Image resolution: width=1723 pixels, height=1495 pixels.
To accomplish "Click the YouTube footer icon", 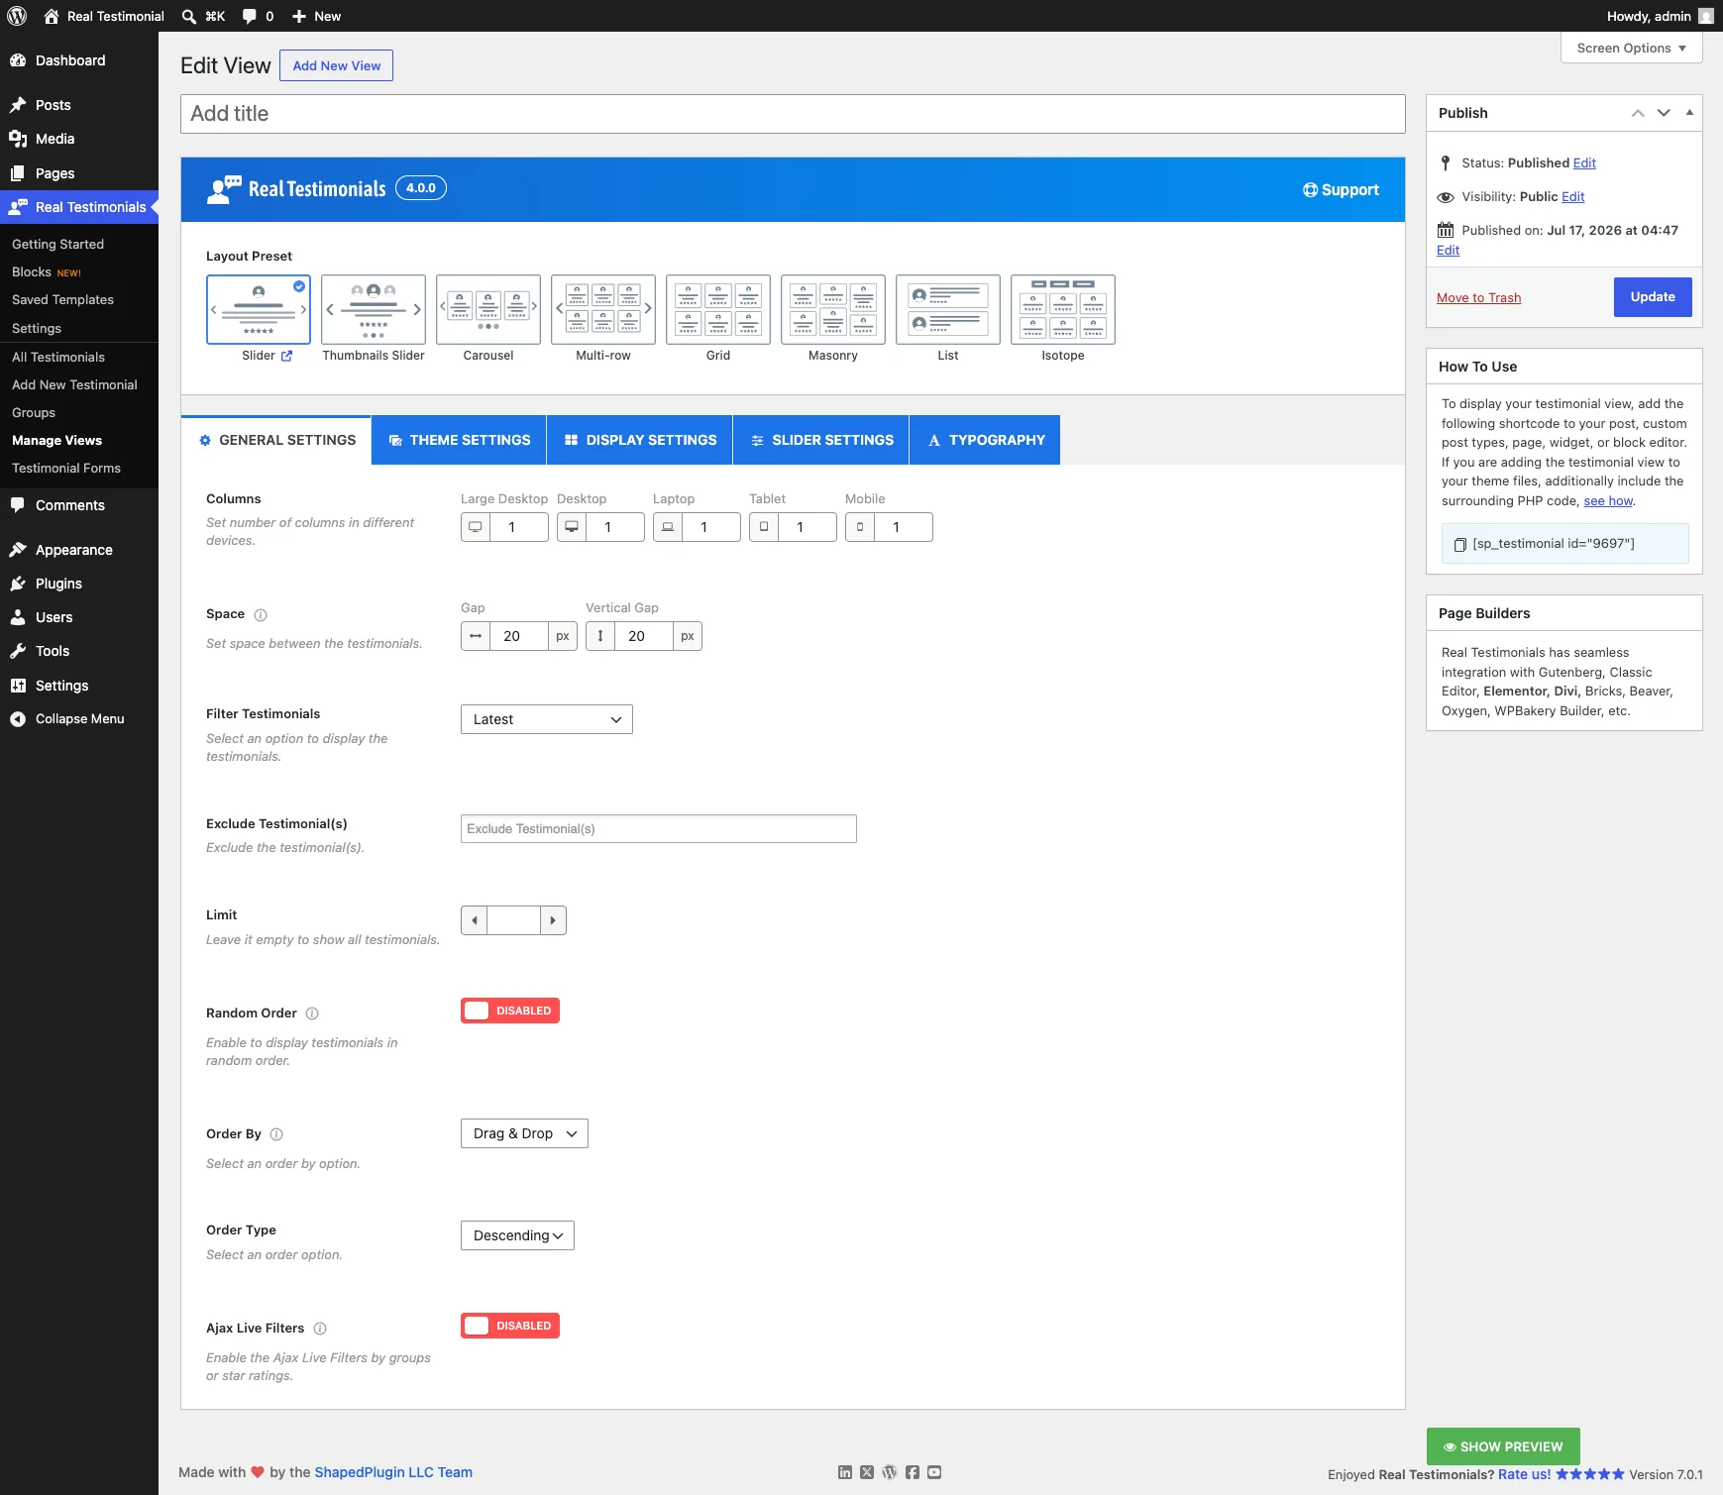I will [x=934, y=1472].
